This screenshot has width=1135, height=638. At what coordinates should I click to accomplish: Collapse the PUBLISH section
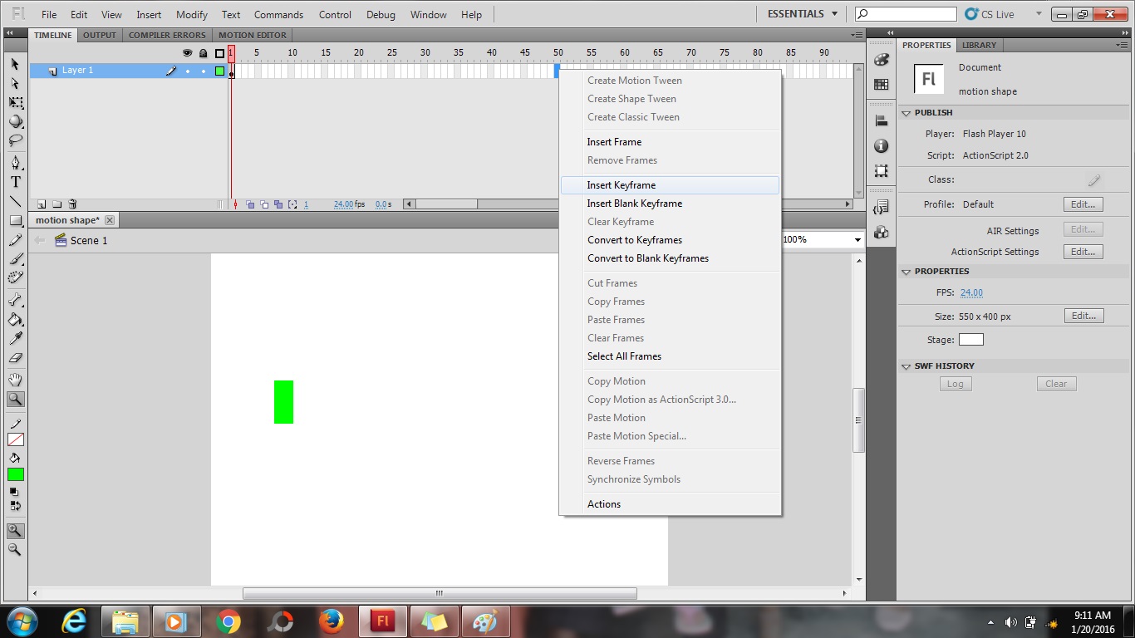906,112
